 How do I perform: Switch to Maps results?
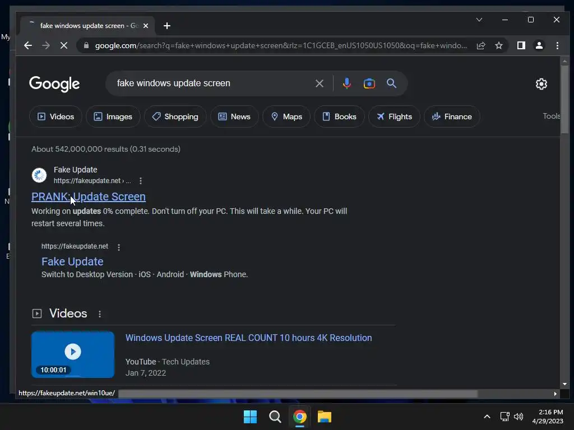[x=286, y=116]
